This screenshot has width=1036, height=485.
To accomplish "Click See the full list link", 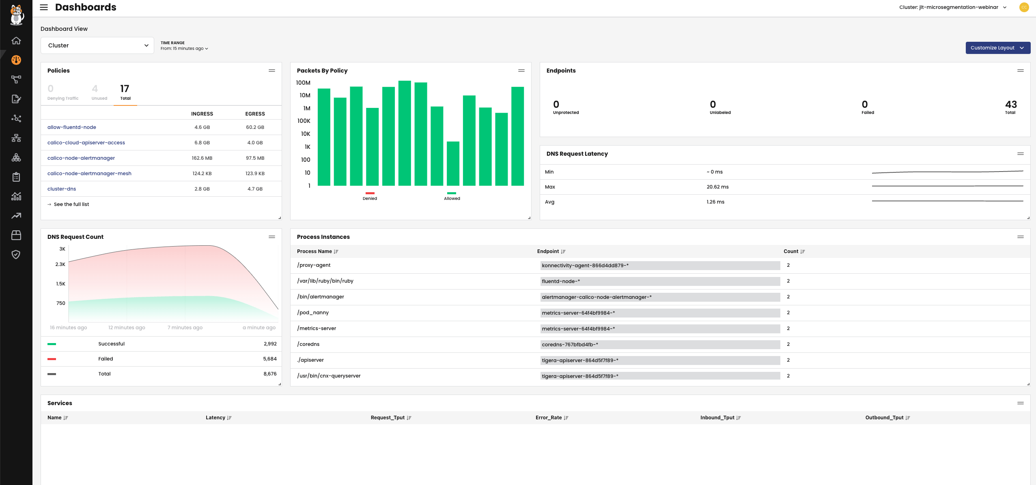I will pos(71,204).
